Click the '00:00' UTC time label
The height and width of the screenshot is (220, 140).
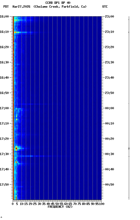110,108
